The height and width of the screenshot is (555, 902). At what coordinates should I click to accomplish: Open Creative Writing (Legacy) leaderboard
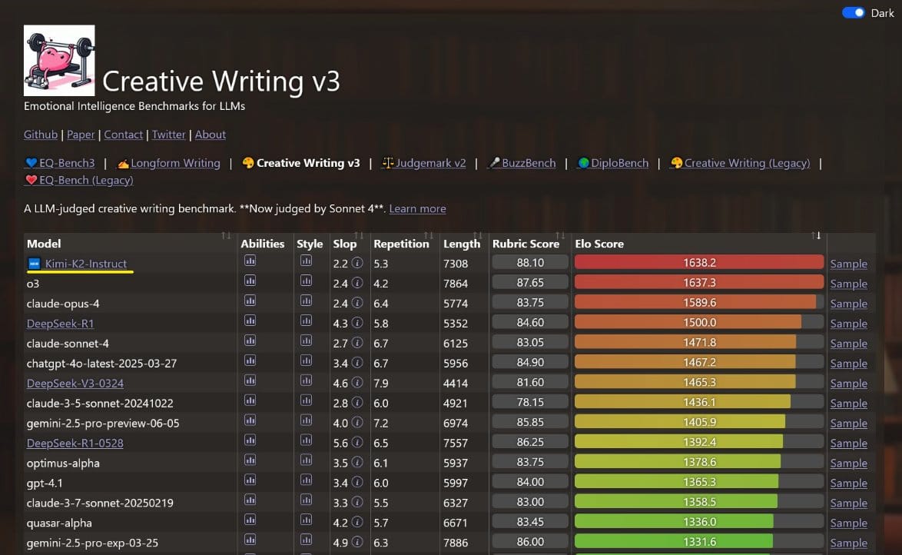[x=740, y=163]
